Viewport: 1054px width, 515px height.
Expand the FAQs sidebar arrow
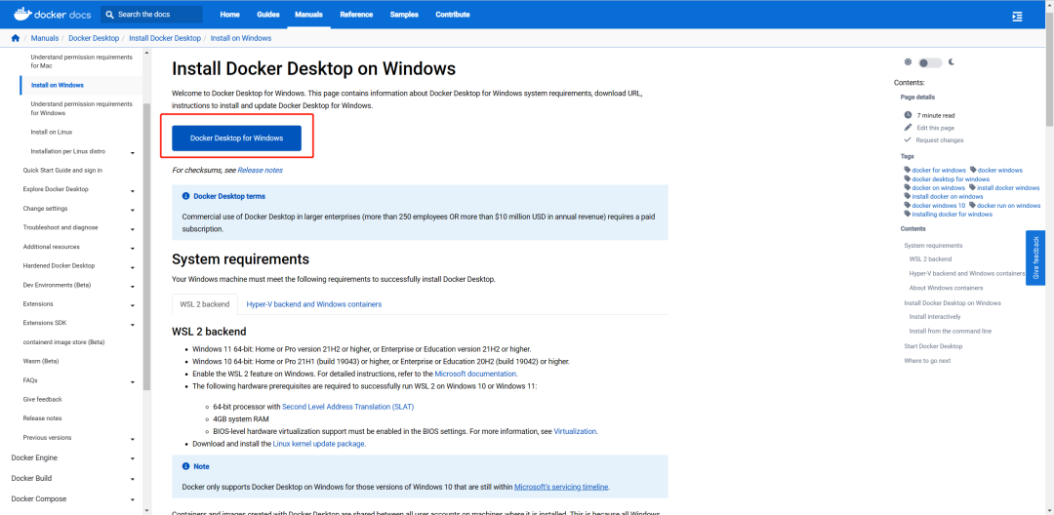pos(133,381)
